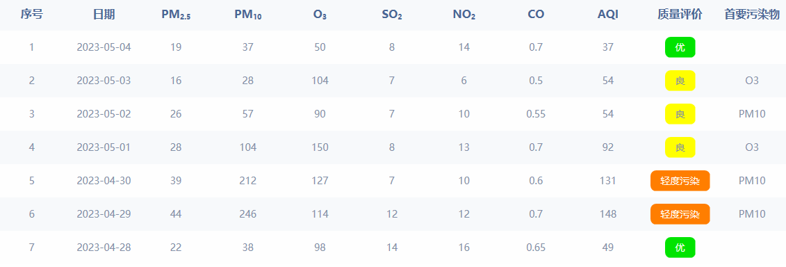The width and height of the screenshot is (786, 267).
Task: Select the SO2 column header
Action: 392,15
